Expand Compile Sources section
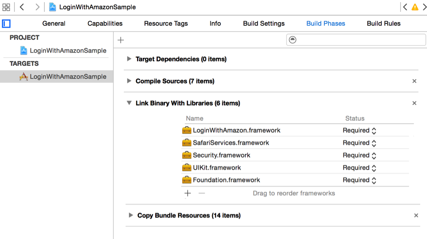 (129, 81)
